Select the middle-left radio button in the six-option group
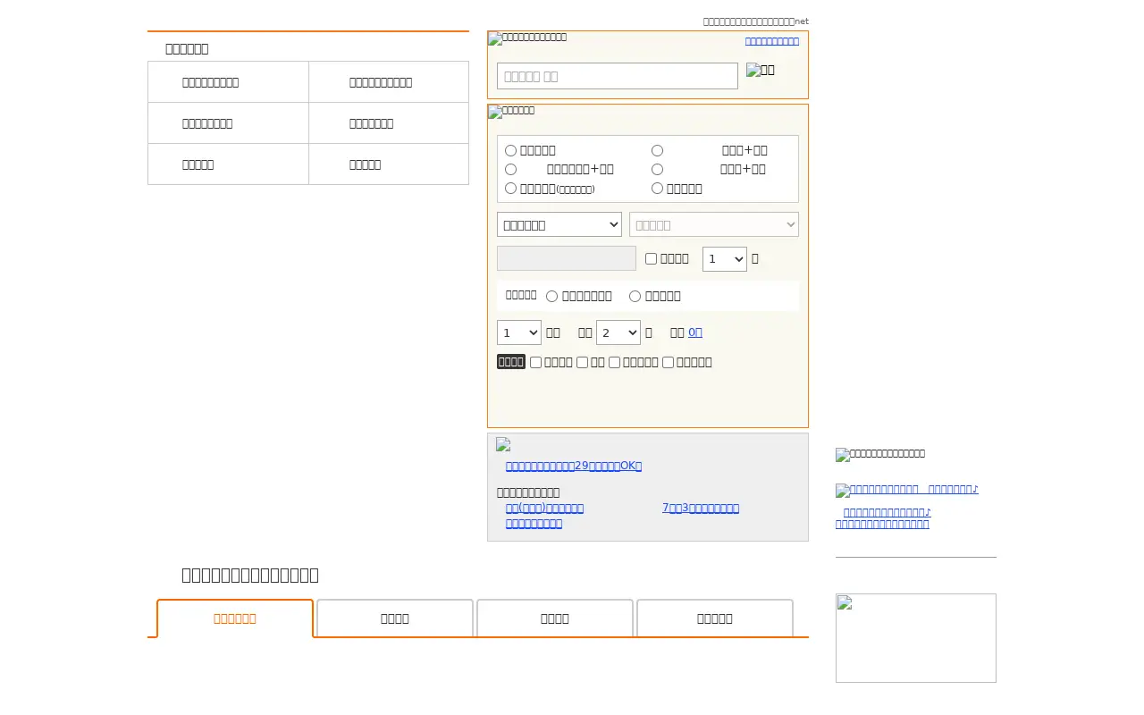 pos(511,169)
